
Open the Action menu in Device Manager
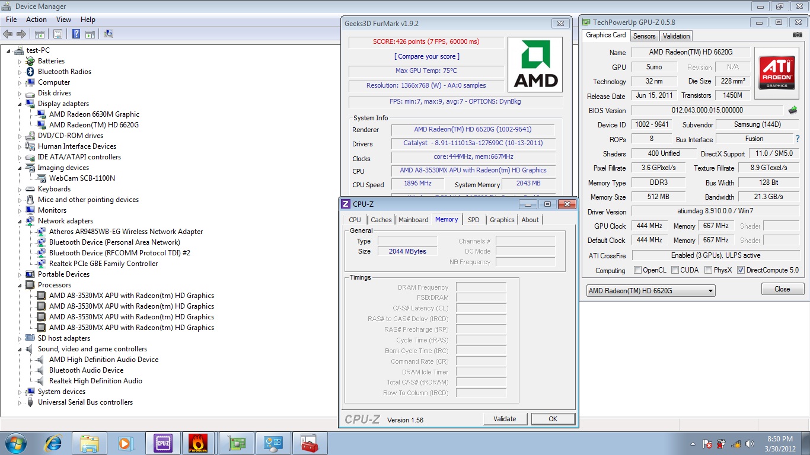[36, 20]
